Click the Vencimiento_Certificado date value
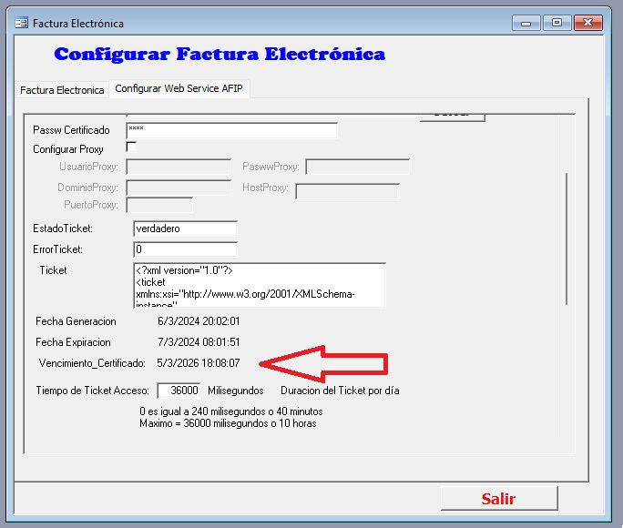Viewport: 623px width, 528px height. click(x=198, y=363)
